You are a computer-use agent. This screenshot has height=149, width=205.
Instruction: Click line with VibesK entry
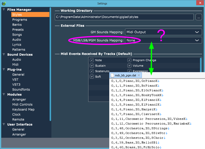[149, 119]
